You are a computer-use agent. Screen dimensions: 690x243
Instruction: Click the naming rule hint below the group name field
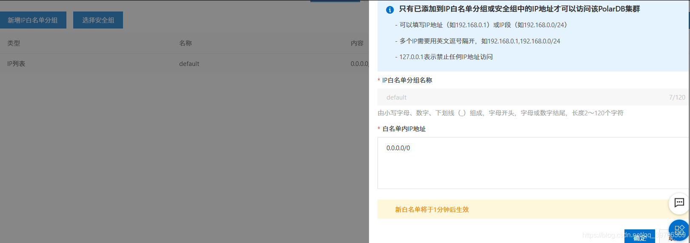(501, 113)
